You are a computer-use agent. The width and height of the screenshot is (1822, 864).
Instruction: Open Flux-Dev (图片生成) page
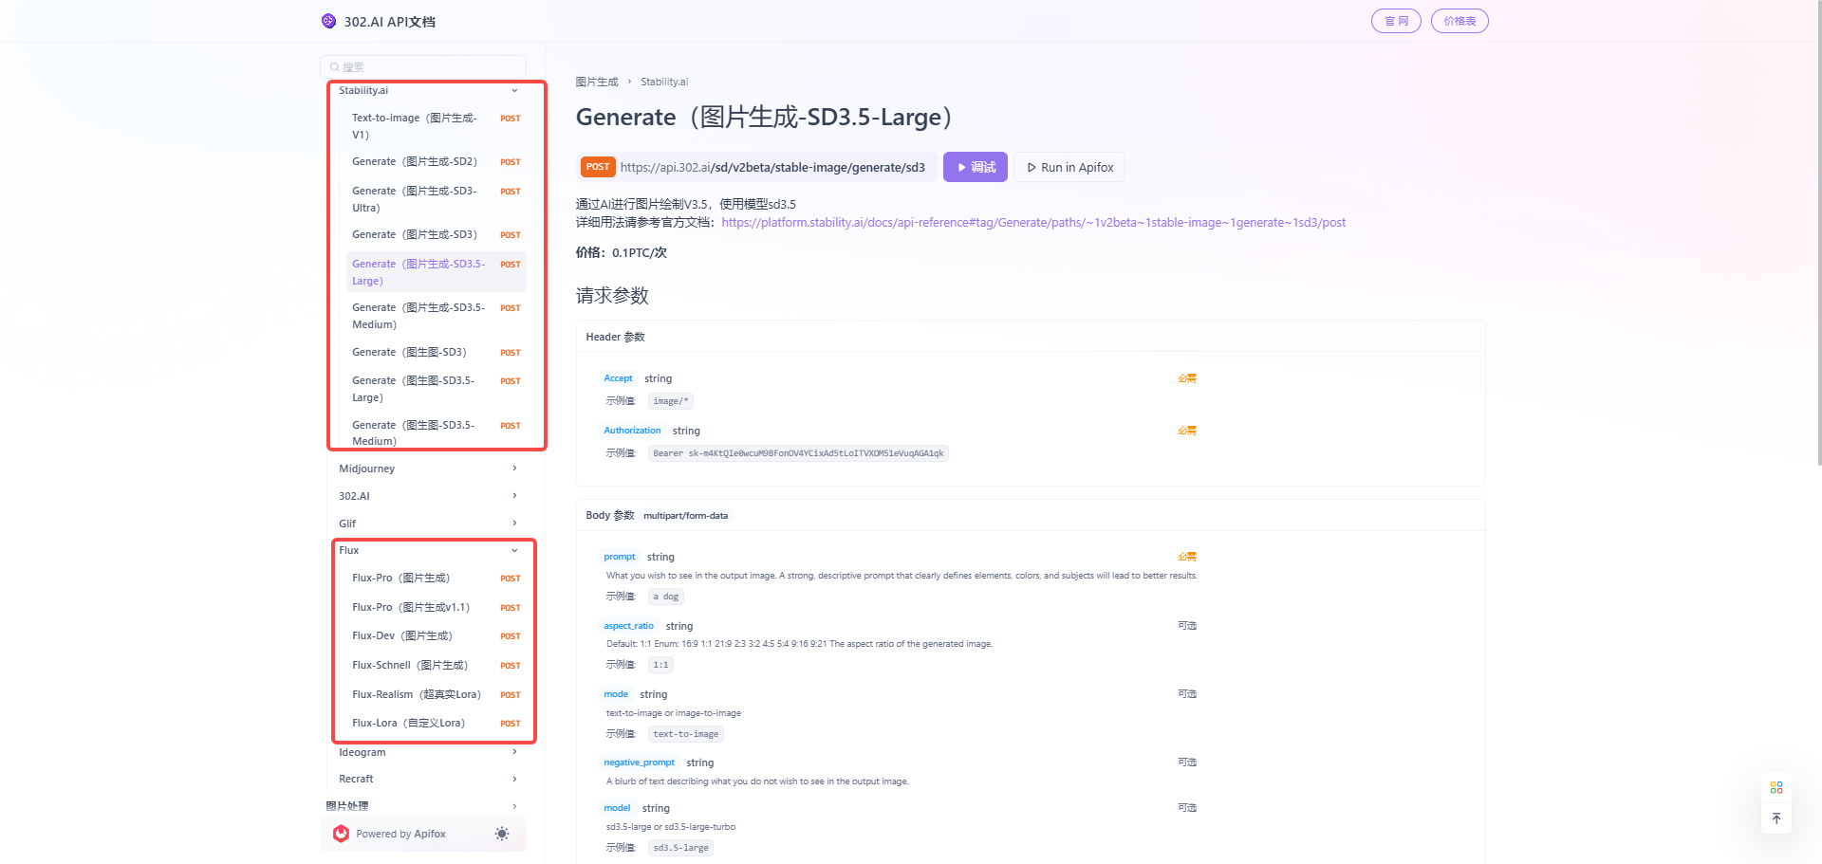point(435,636)
